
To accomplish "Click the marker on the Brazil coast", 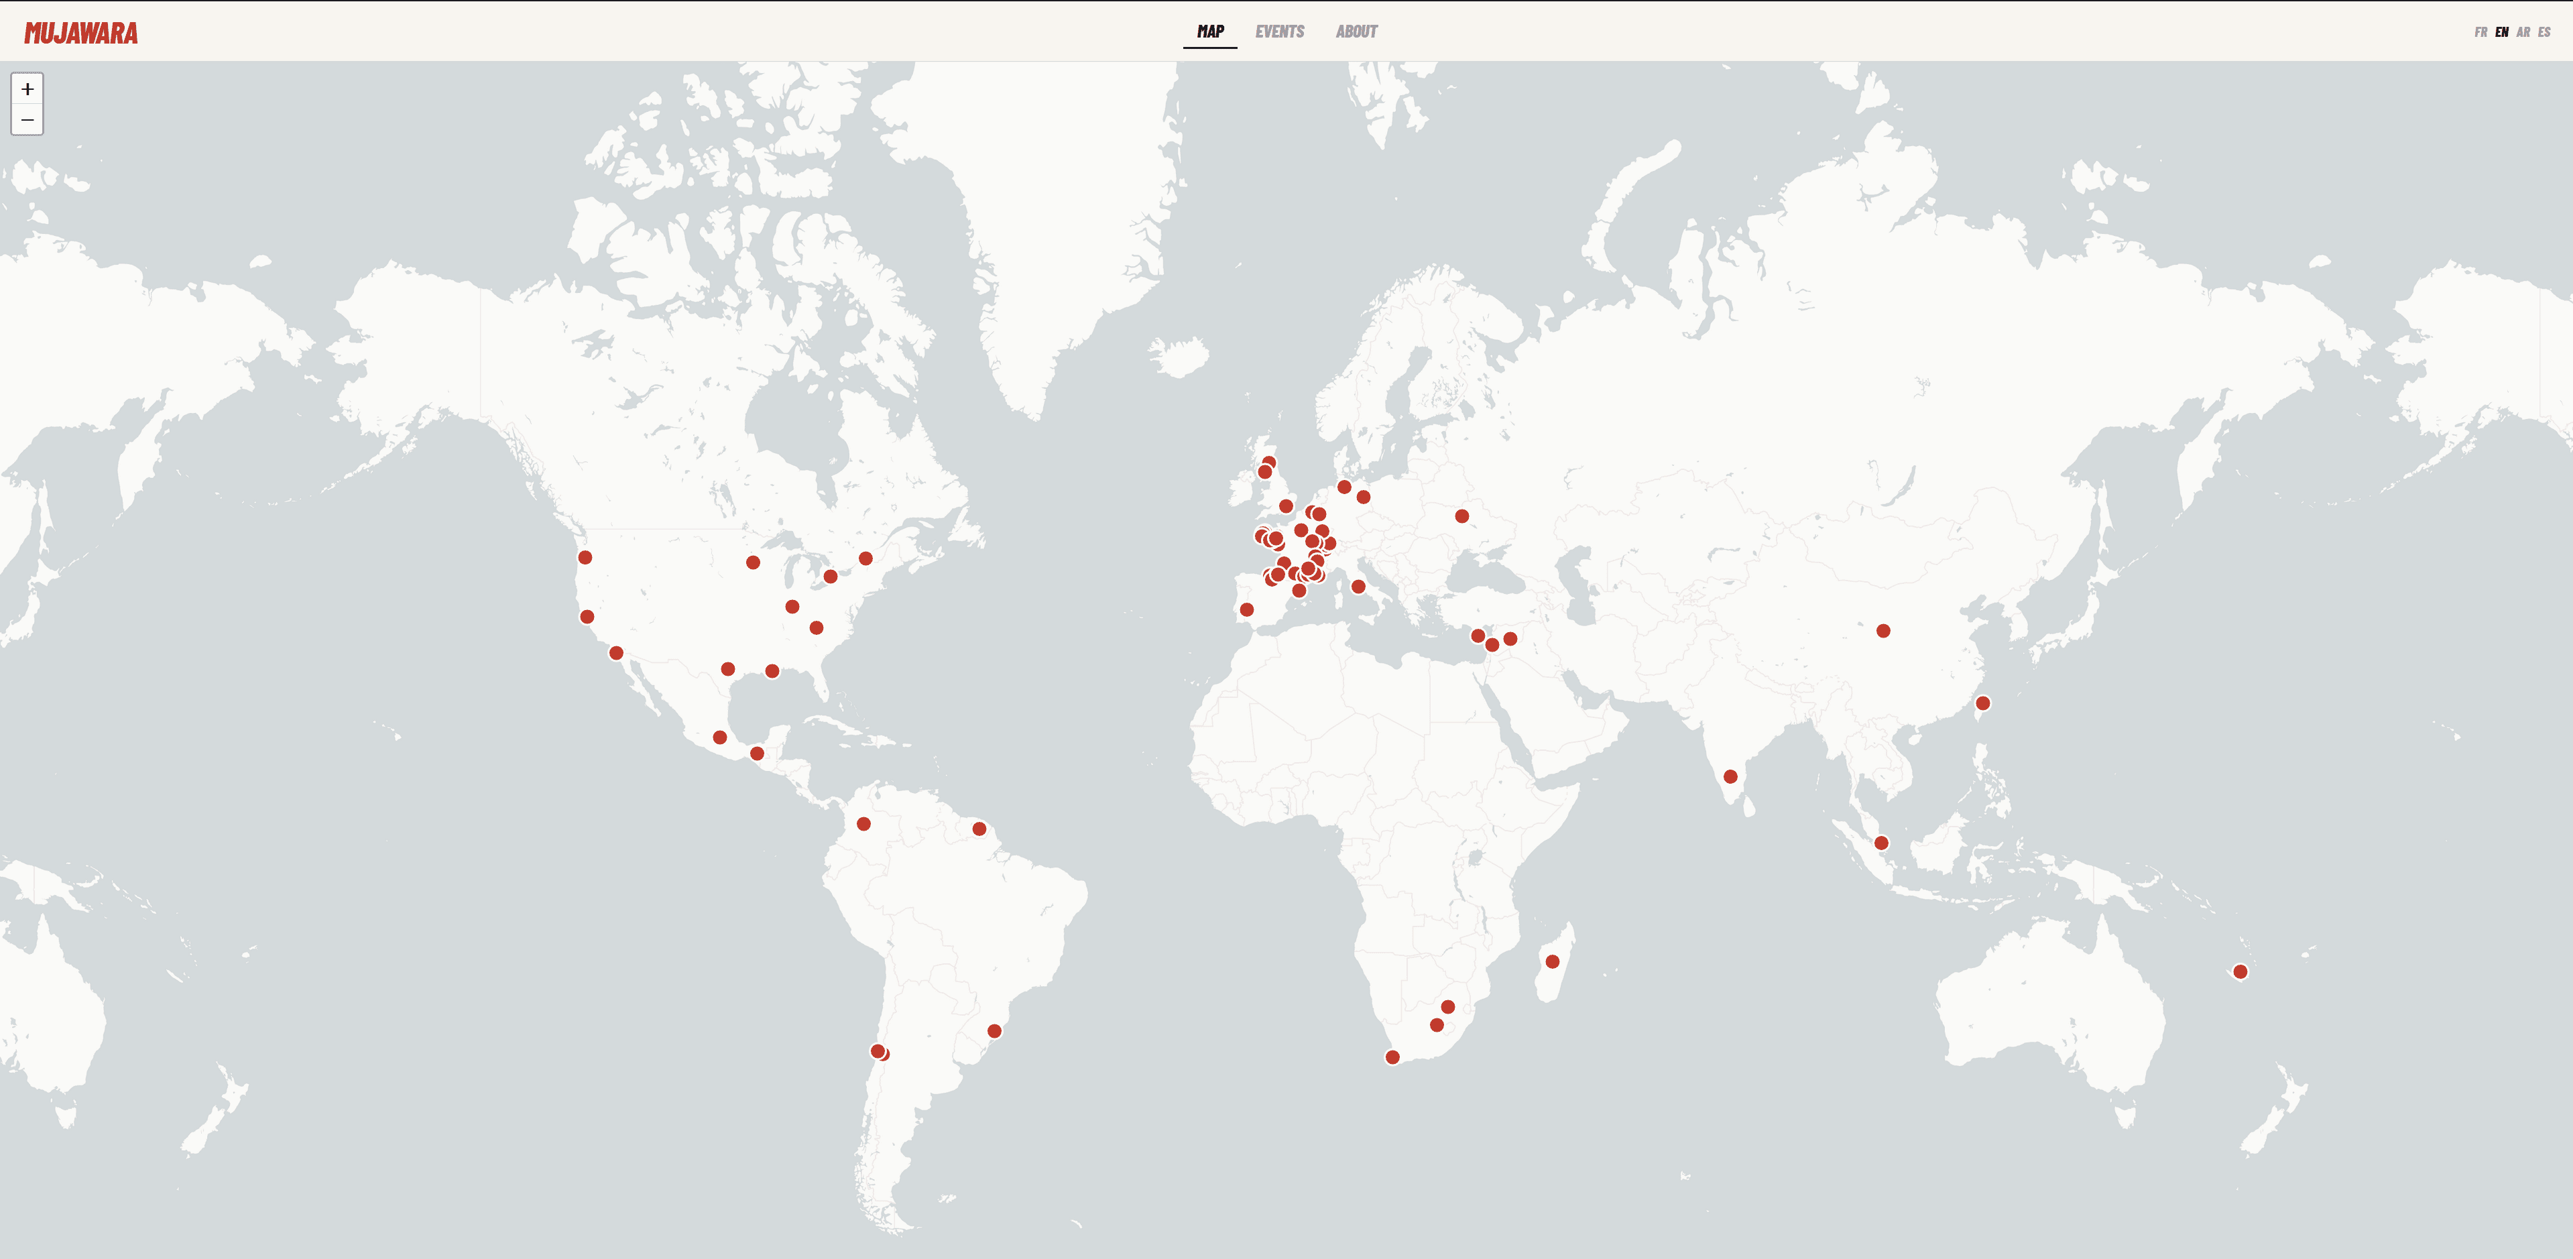I will tap(994, 1031).
